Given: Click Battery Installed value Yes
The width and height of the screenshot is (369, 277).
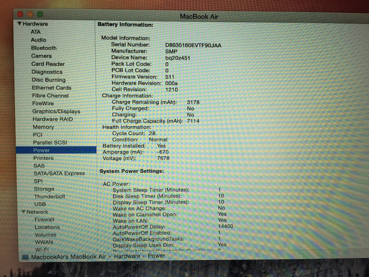Looking at the screenshot, I should coord(162,146).
